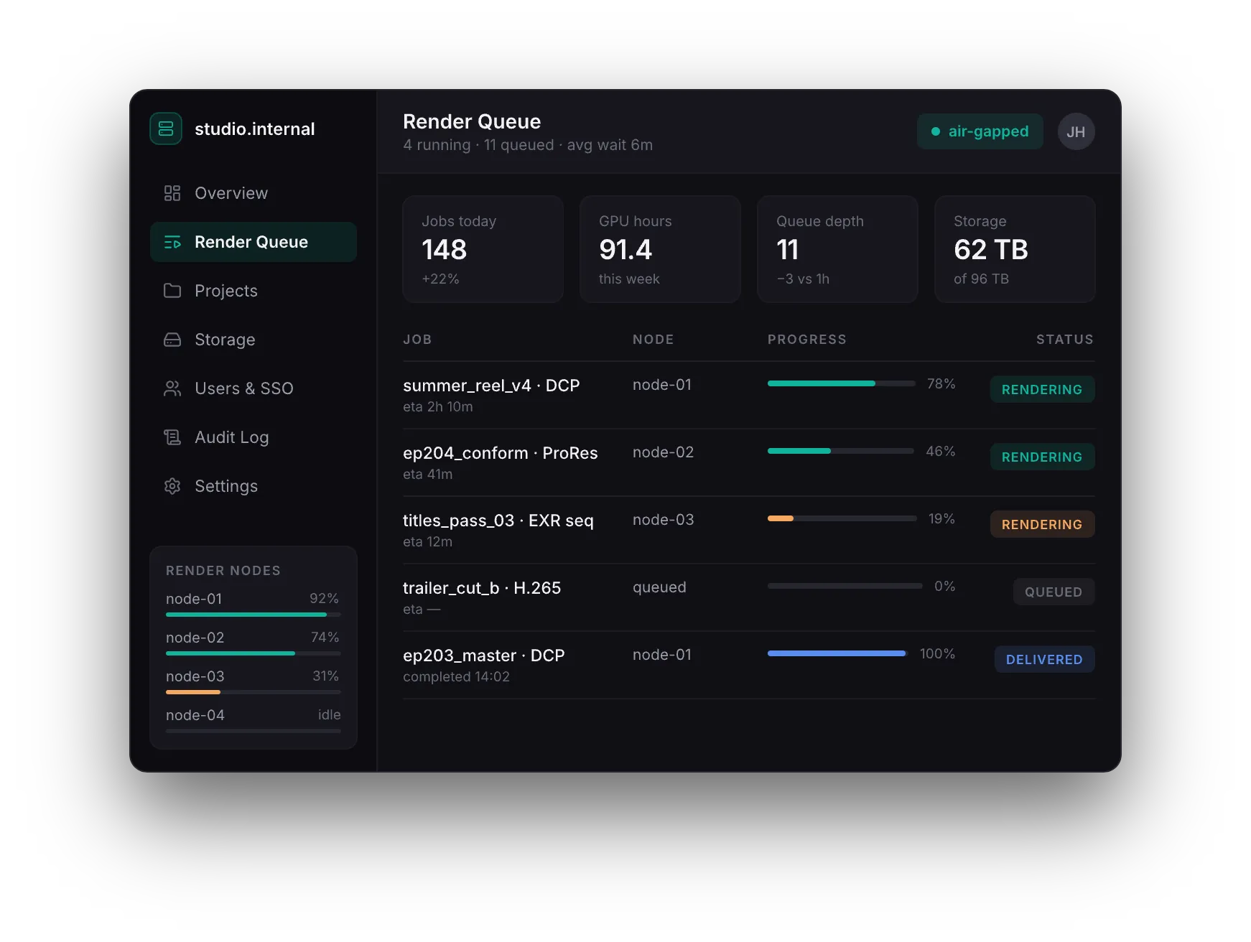Viewport: 1251px width, 942px height.
Task: Click RENDERING badge for summer_reel_v4
Action: pyautogui.click(x=1042, y=389)
